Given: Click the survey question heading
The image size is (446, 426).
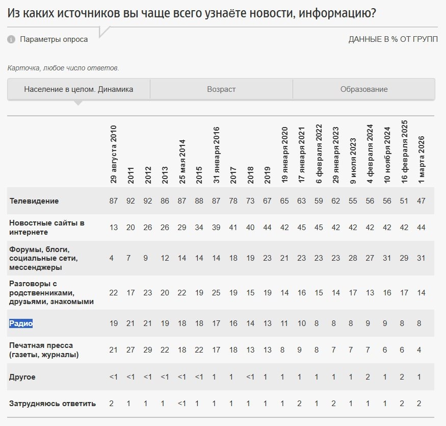Looking at the screenshot, I should 192,13.
